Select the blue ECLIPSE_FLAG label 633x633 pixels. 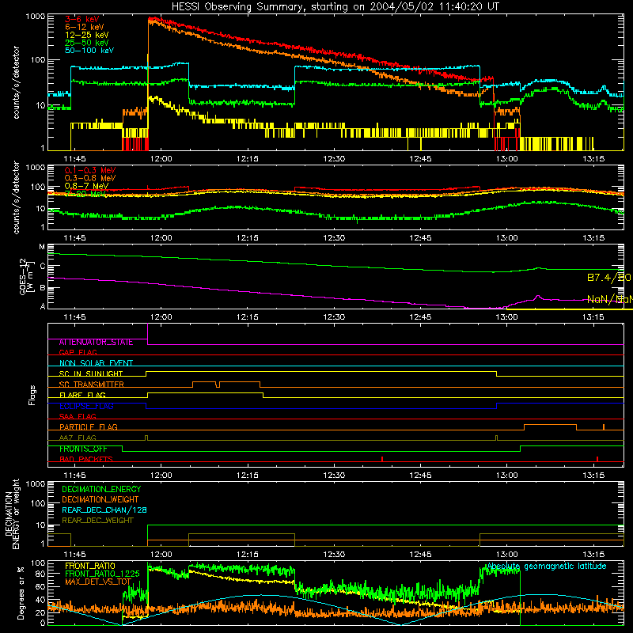coord(86,406)
